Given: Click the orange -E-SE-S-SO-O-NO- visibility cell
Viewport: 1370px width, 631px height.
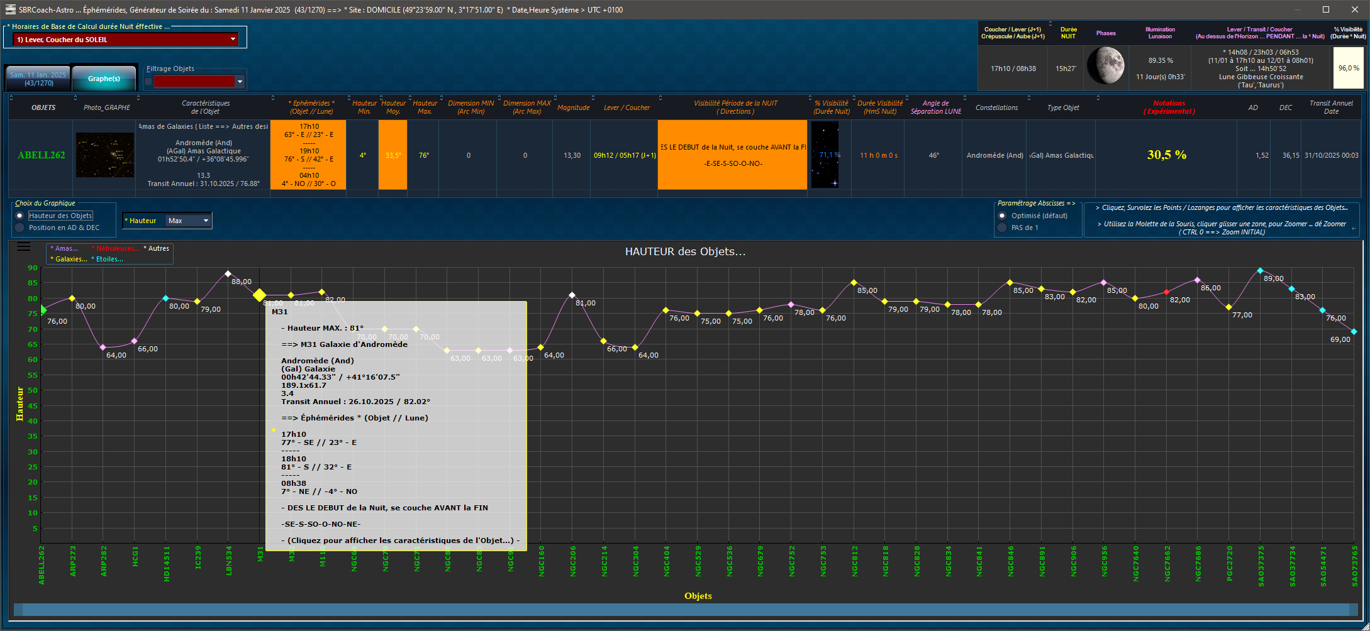Looking at the screenshot, I should coord(732,155).
